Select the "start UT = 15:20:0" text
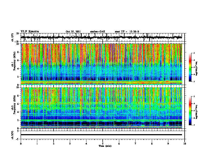Image resolution: width=208 pixels, height=161 pixels. click(x=127, y=32)
